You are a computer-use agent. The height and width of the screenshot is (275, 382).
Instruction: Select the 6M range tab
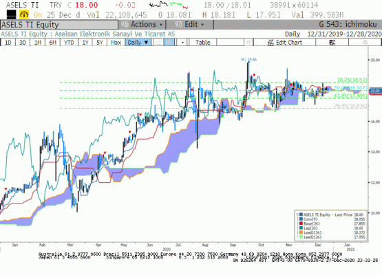(52, 43)
